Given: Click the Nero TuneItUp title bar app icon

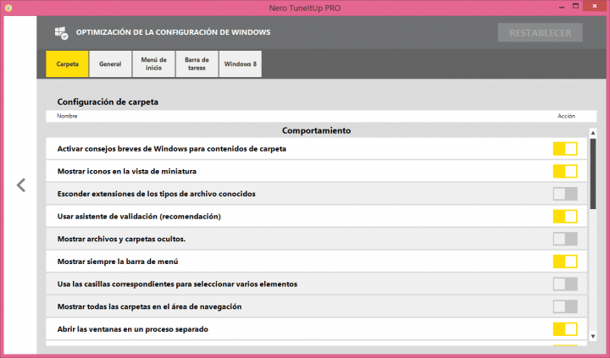Looking at the screenshot, I should pyautogui.click(x=8, y=8).
